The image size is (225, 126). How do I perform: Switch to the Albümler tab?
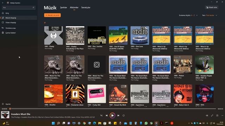[x=74, y=8]
